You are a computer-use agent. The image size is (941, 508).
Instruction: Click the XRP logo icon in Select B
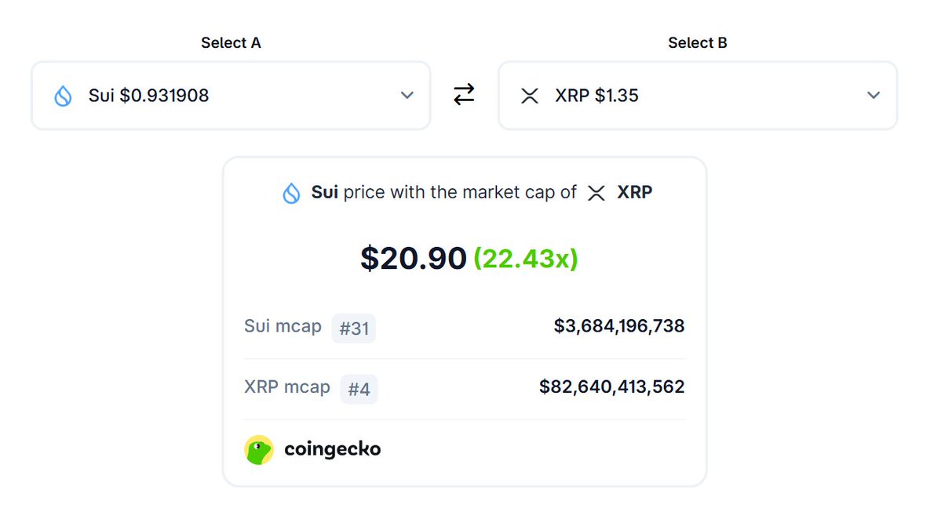coord(530,96)
